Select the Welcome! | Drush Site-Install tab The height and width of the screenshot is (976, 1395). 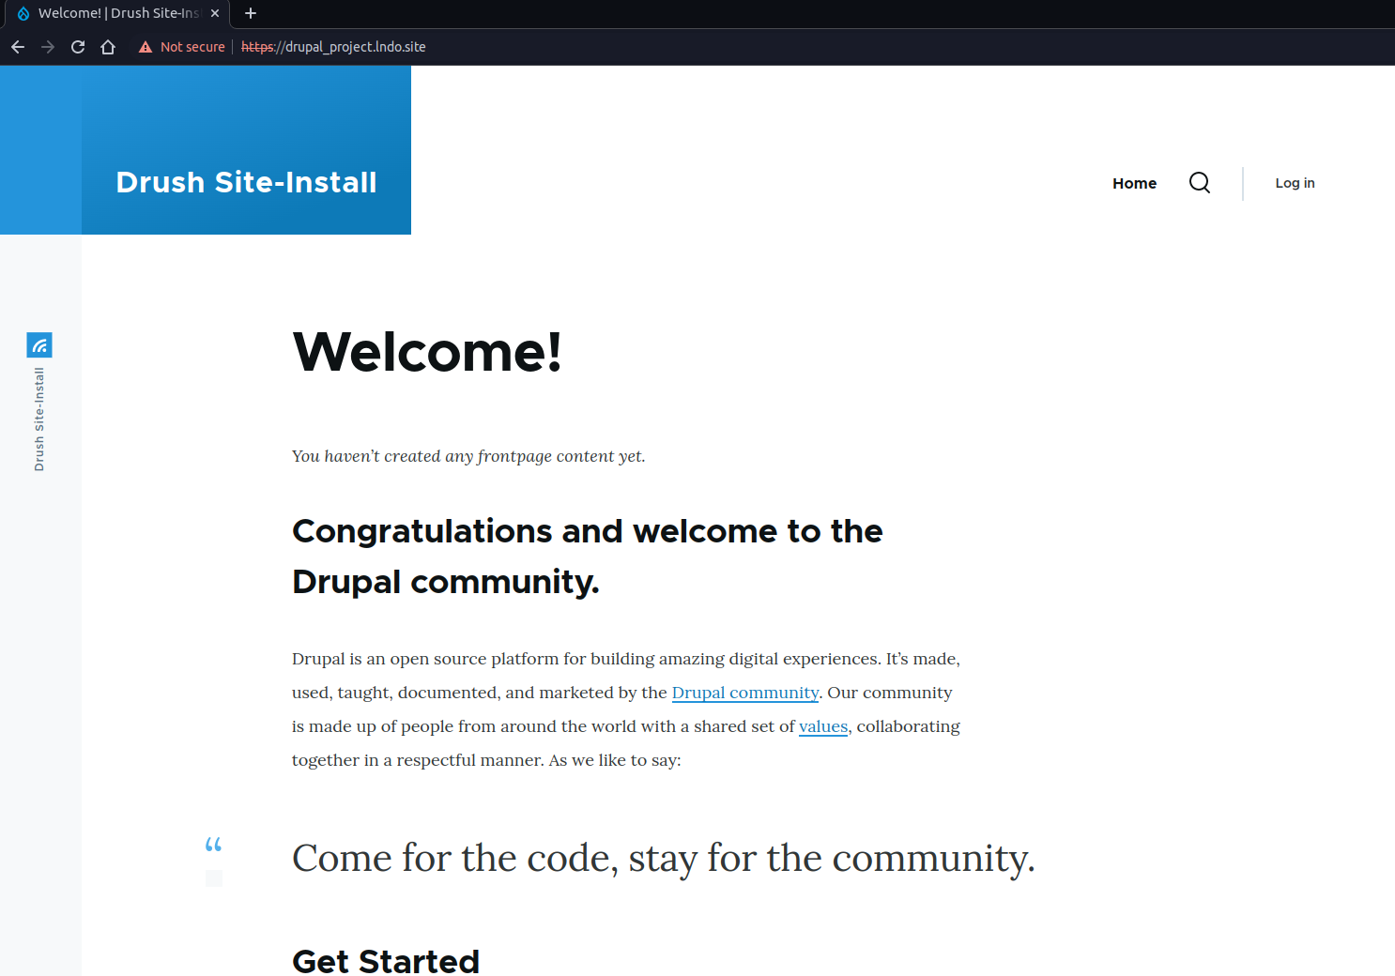117,13
